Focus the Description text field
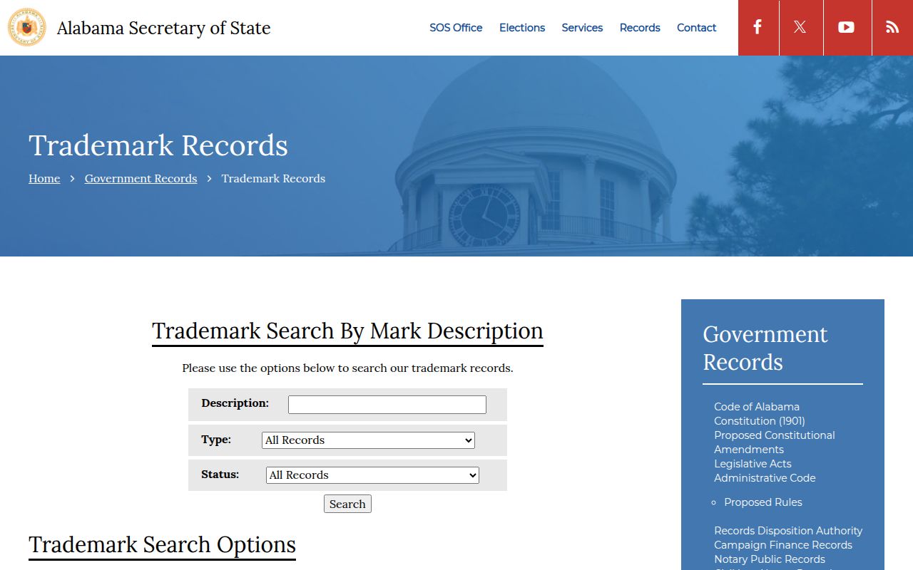Image resolution: width=913 pixels, height=570 pixels. (x=387, y=405)
